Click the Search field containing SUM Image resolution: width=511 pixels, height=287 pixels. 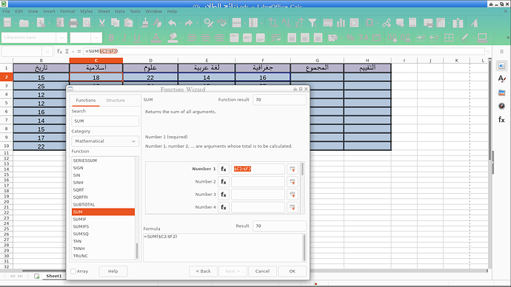[x=105, y=121]
